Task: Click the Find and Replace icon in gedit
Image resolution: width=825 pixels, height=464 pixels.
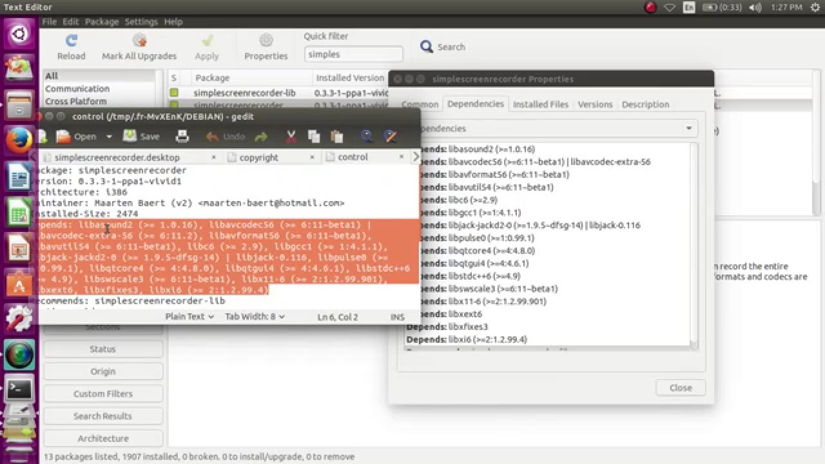Action: click(390, 136)
